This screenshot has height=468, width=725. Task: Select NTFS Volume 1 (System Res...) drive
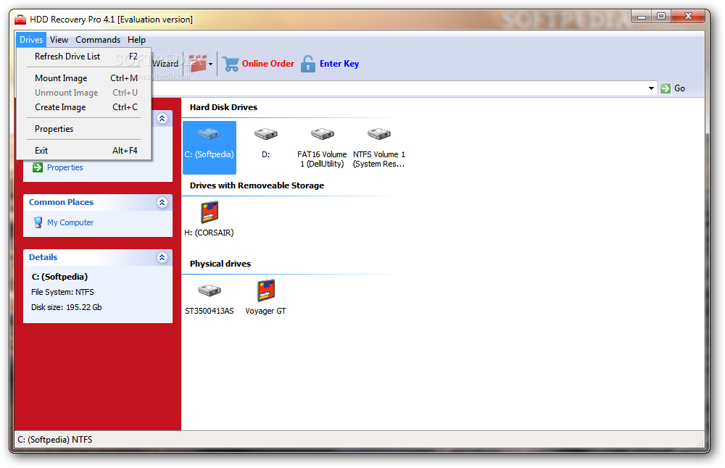pos(378,147)
